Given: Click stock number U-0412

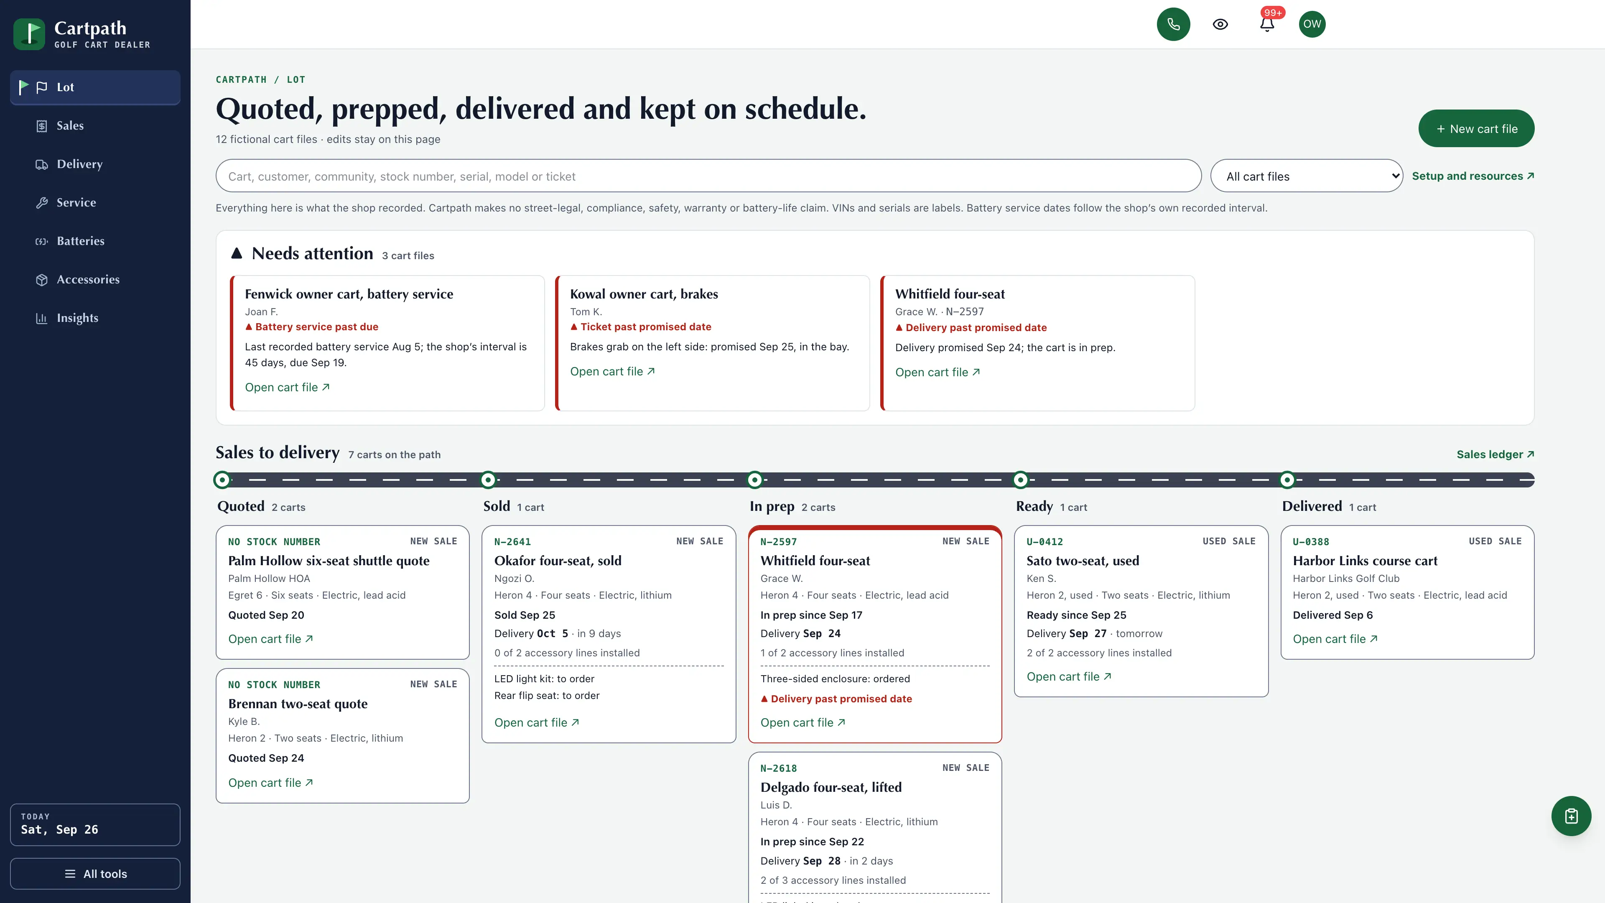Looking at the screenshot, I should tap(1044, 541).
